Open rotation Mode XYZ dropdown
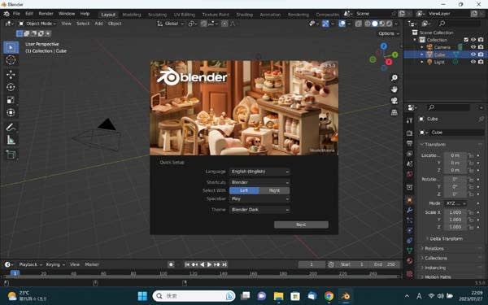The width and height of the screenshot is (488, 305). coord(455,203)
